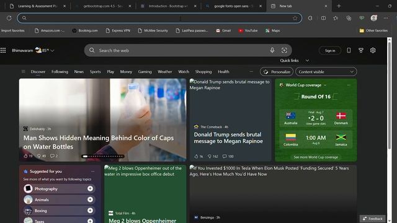The image size is (397, 223).
Task: Like the water bottles story
Action: (x=25, y=156)
